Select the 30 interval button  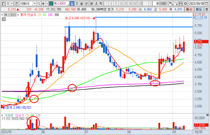pyautogui.click(x=130, y=3)
